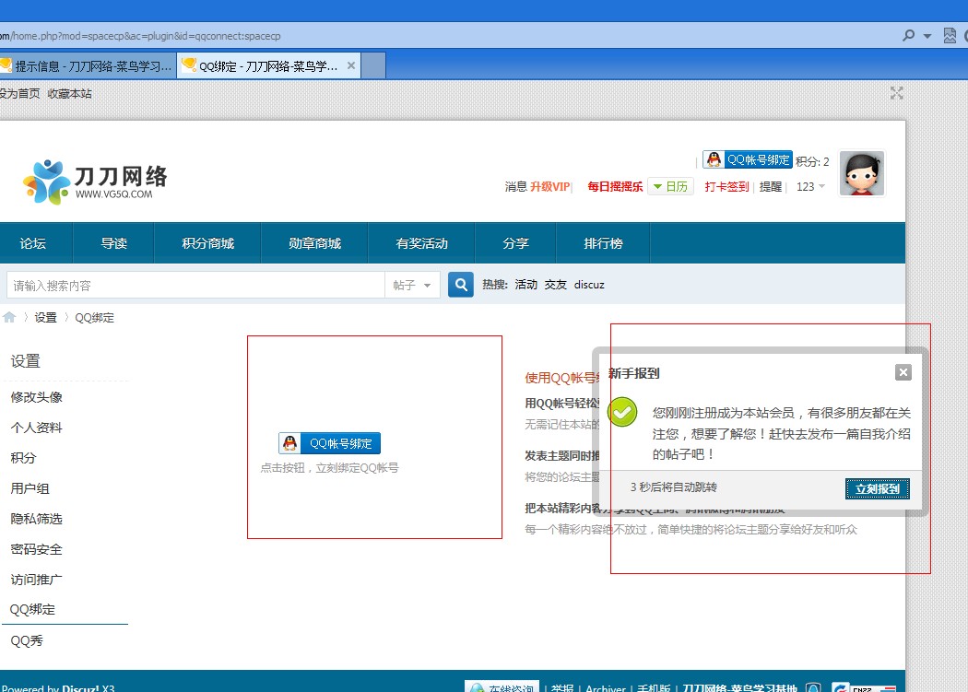Click the Discuz! footer link
The width and height of the screenshot is (968, 692).
pos(80,687)
